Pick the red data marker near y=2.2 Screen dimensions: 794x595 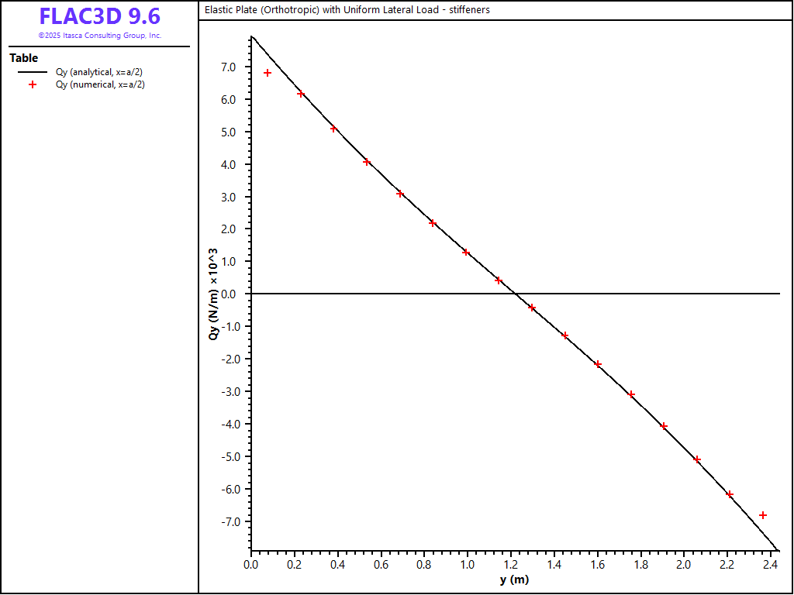coord(730,494)
